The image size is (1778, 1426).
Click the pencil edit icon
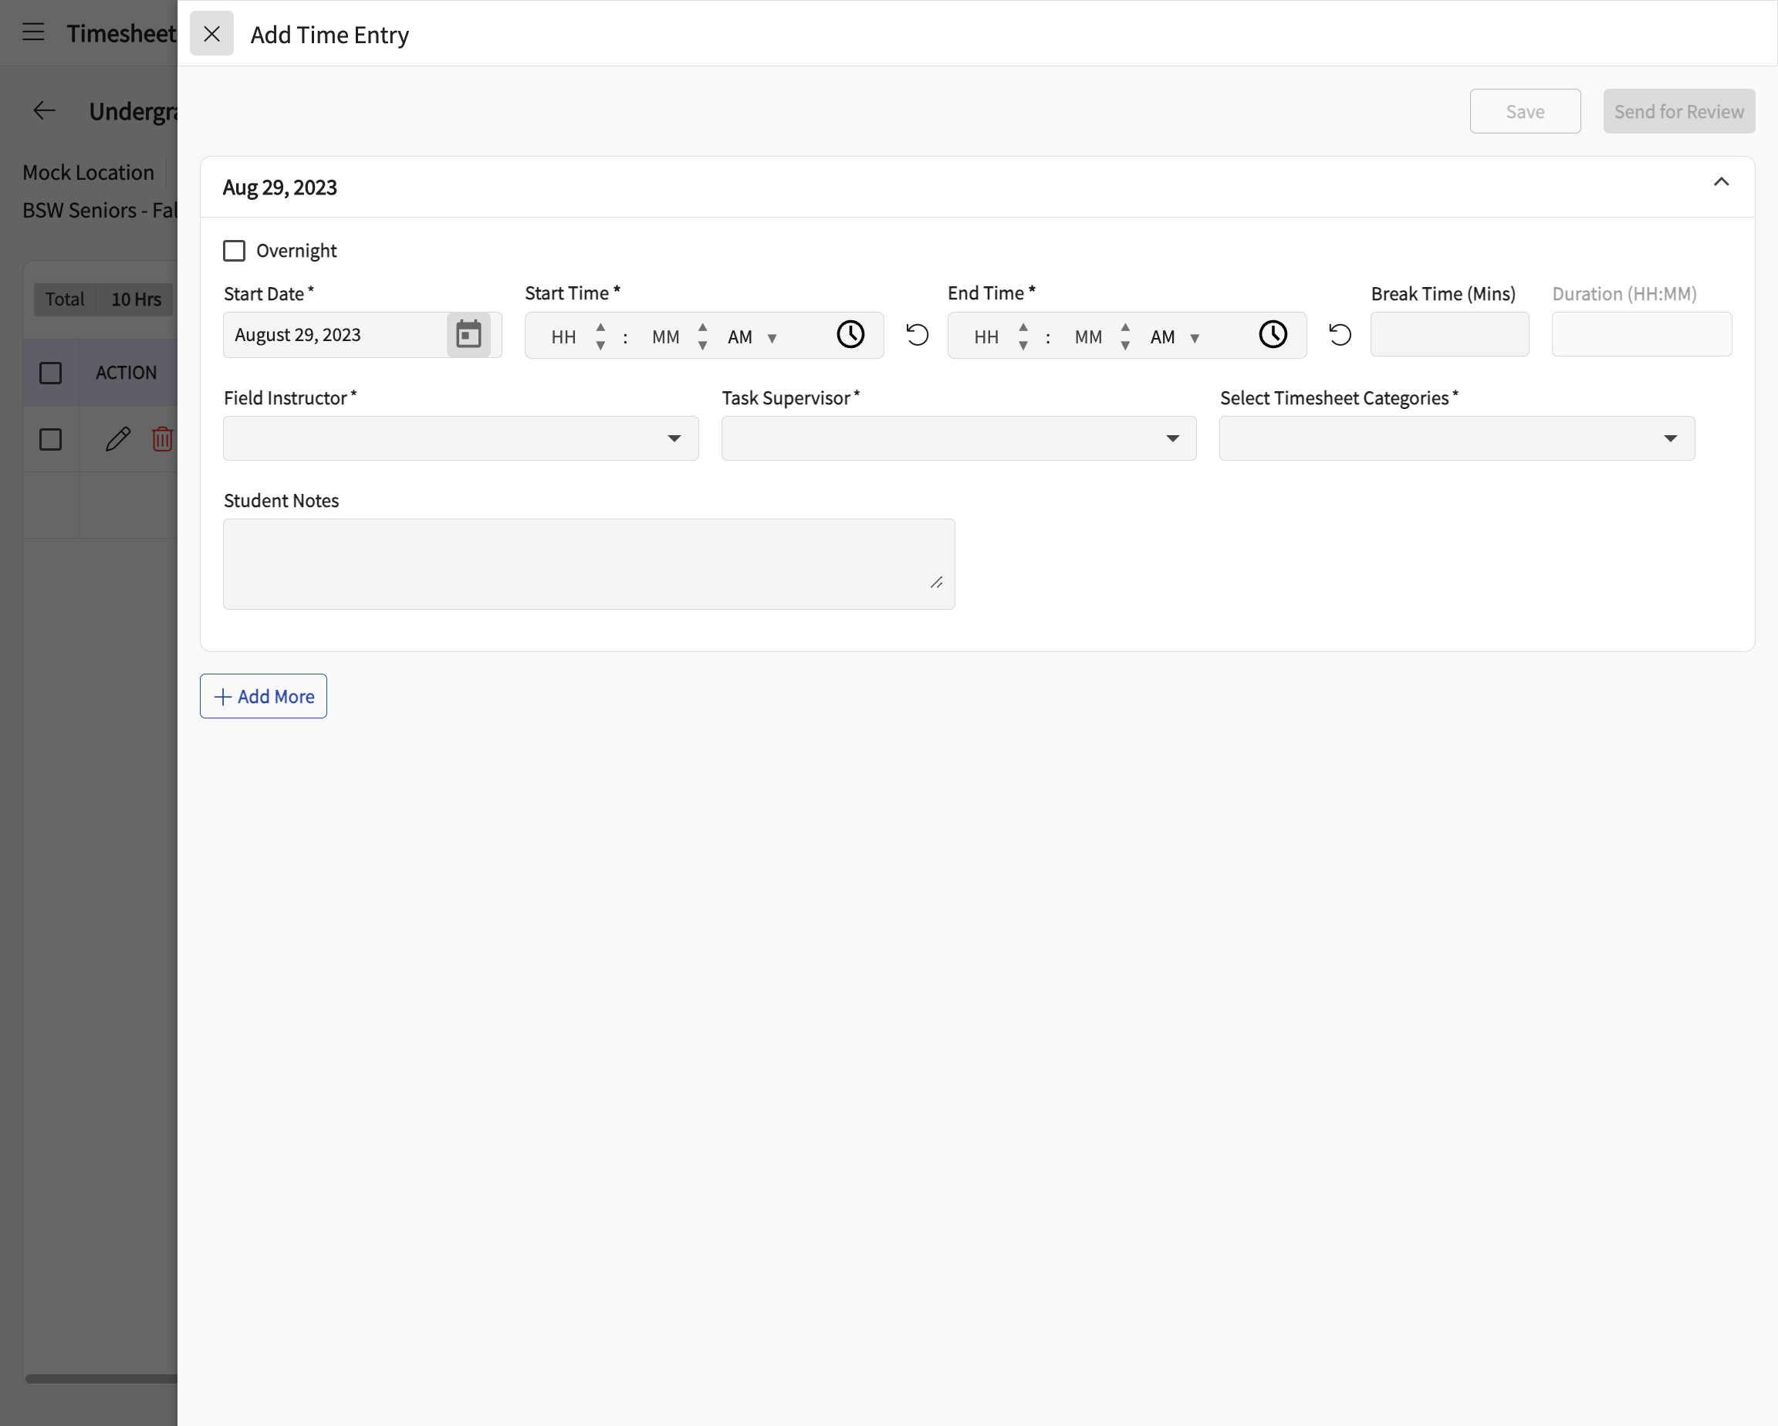point(118,439)
